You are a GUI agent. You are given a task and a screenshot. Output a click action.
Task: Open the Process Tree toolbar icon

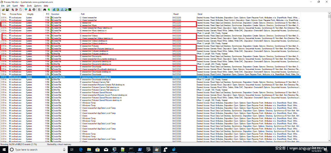pyautogui.click(x=39, y=10)
